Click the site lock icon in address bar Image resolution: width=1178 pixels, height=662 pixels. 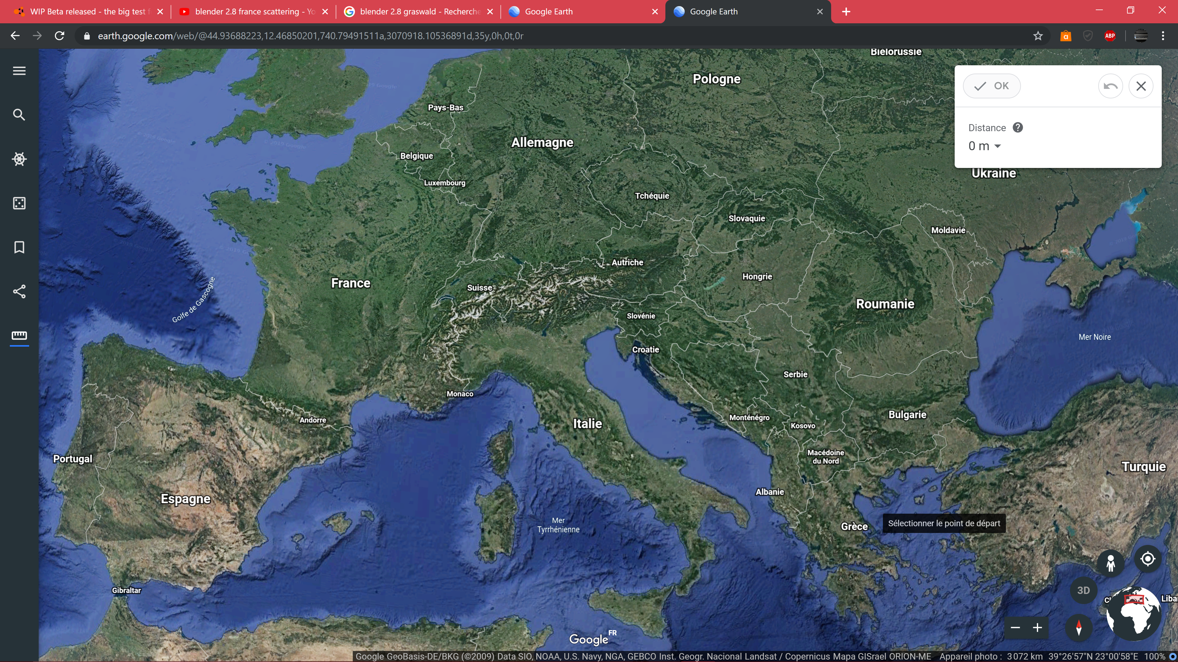click(x=87, y=36)
